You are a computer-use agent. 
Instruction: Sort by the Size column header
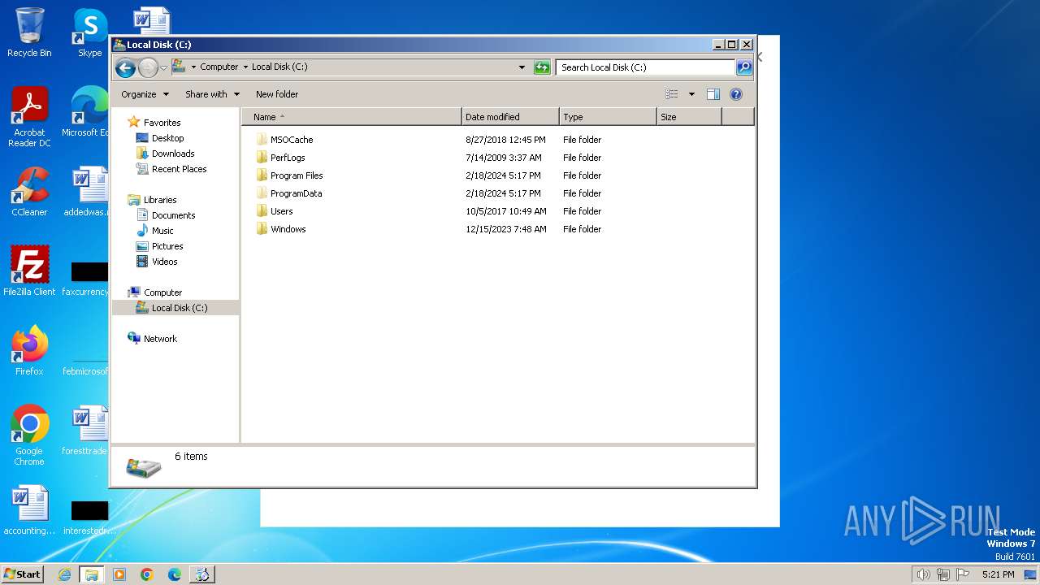point(689,117)
